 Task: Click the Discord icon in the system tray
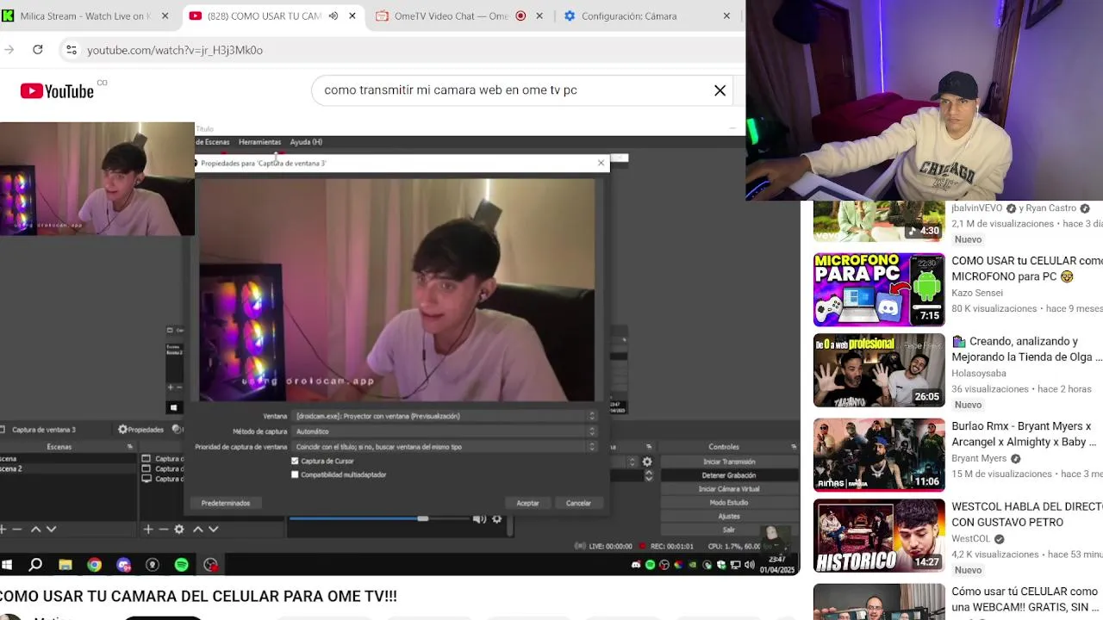(636, 565)
